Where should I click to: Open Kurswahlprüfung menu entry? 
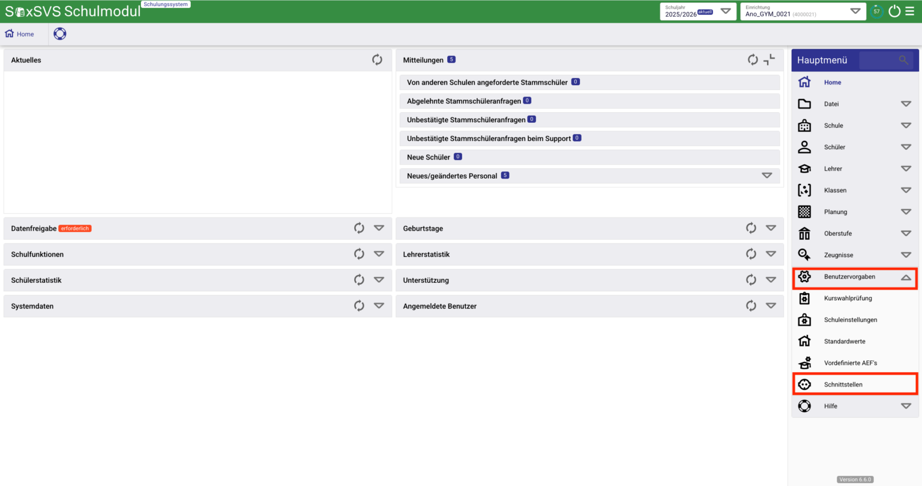click(848, 298)
